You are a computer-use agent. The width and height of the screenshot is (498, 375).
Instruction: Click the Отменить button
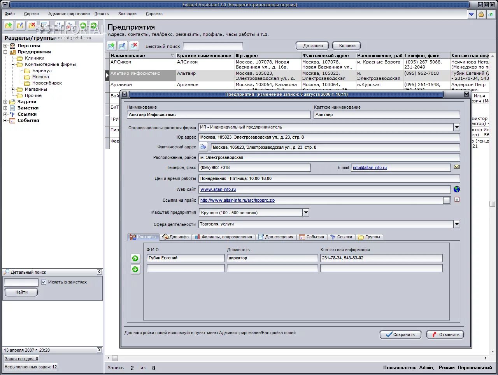coord(445,335)
